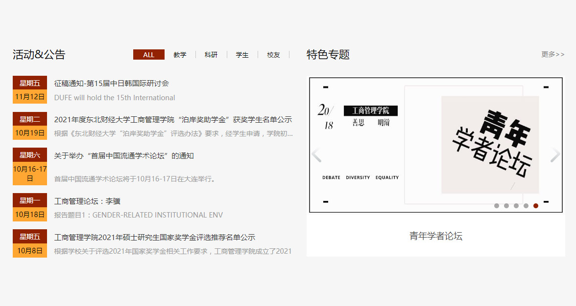The image size is (576, 306).
Task: Open 征稿通知-第15届中日韩国际研讨会 announcement
Action: (x=112, y=84)
